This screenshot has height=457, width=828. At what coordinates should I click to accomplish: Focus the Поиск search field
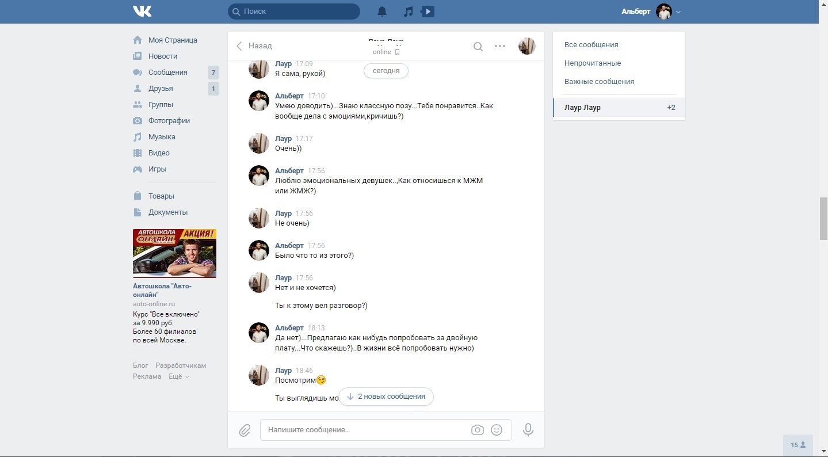pos(293,12)
